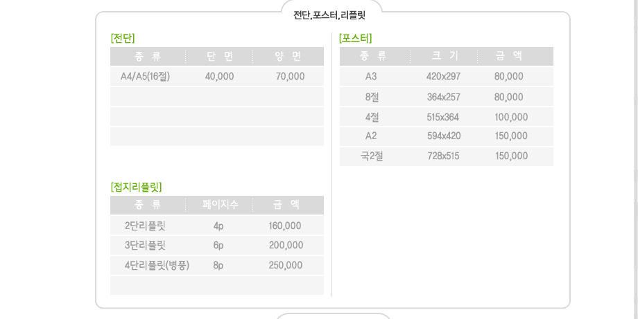Select the A2 poster price 150,000
The width and height of the screenshot is (638, 319).
pyautogui.click(x=511, y=136)
